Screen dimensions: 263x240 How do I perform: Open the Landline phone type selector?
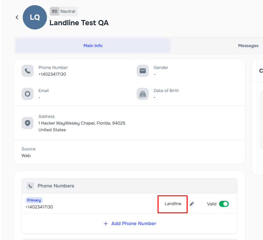pyautogui.click(x=172, y=204)
